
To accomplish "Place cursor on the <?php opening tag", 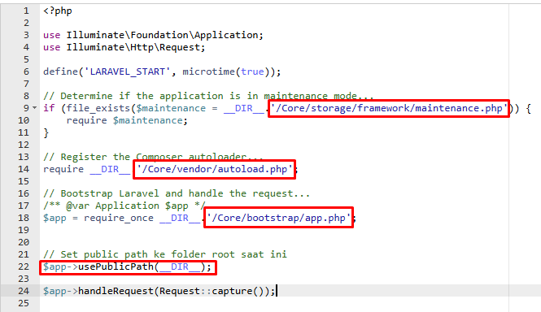I will pyautogui.click(x=58, y=11).
